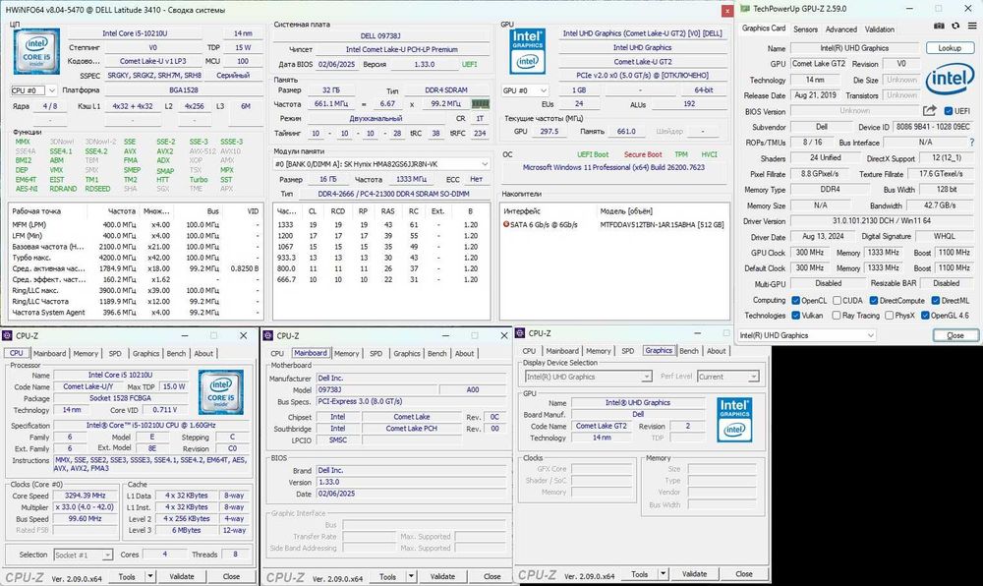
Task: Open the Perf Level Current dropdown
Action: coord(727,377)
